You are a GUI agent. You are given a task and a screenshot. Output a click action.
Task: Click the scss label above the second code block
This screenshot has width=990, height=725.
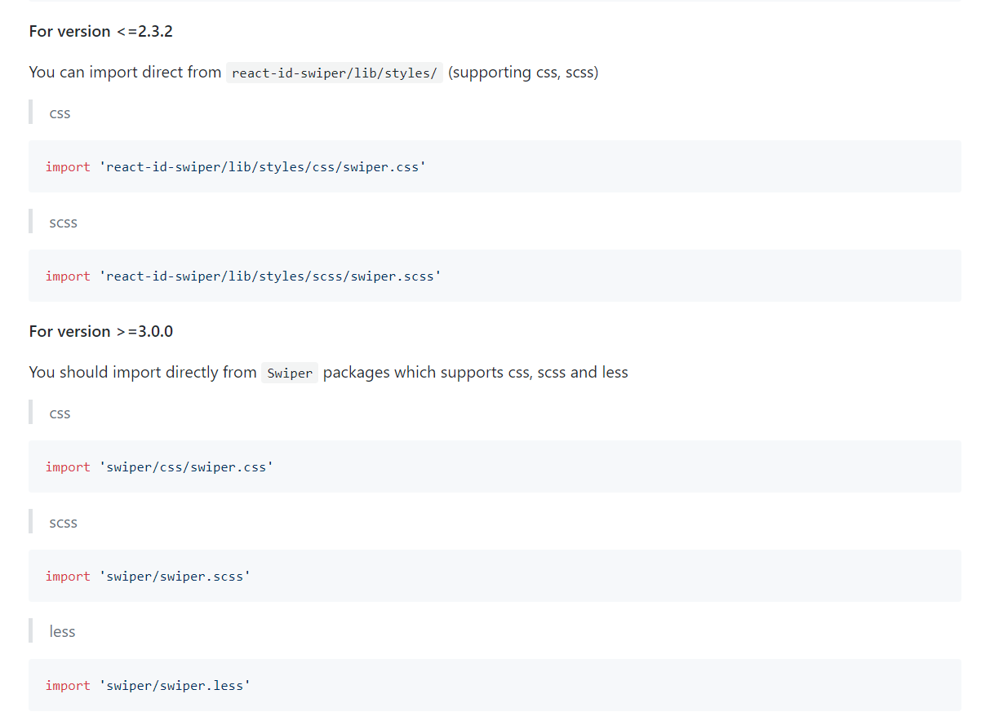64,222
